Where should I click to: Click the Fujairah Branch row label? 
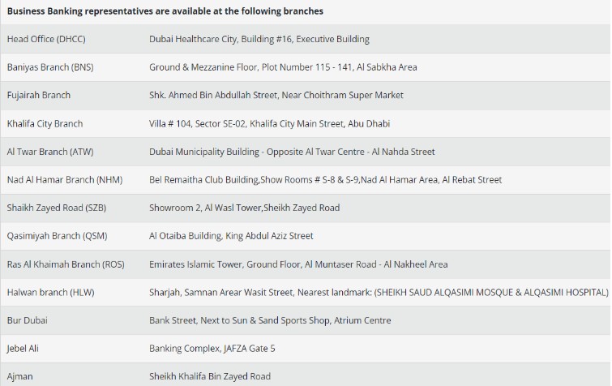click(39, 96)
